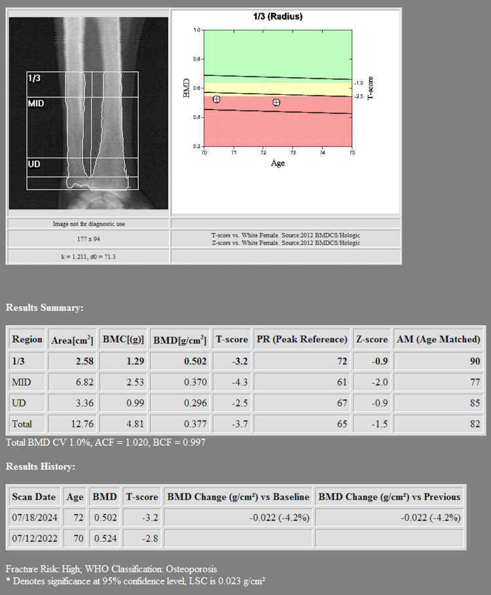The height and width of the screenshot is (595, 491).
Task: Click the Z-score column header
Action: pos(372,339)
